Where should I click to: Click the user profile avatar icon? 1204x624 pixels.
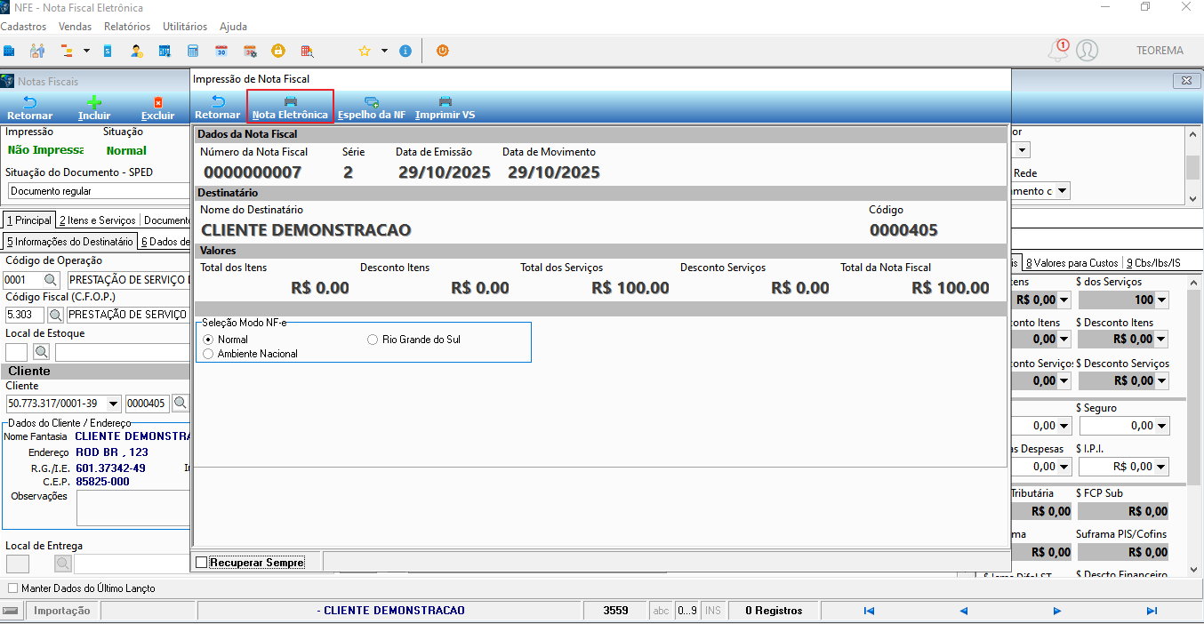pos(1087,51)
